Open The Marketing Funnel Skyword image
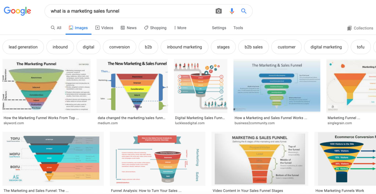Image resolution: width=376 pixels, height=194 pixels. point(47,86)
